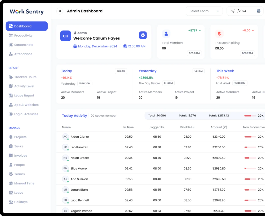Click the DEC 2024 badge under Total Members

point(194,53)
